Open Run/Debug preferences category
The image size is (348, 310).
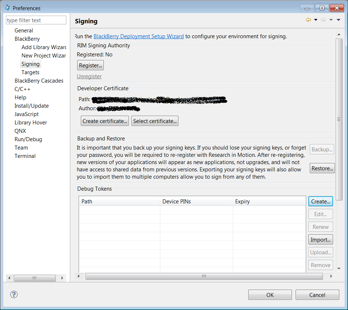[28, 139]
